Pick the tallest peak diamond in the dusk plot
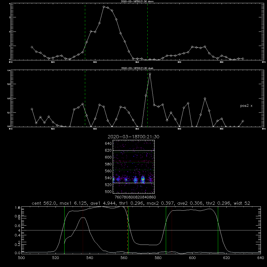This screenshot has width=267, height=267. [x=150, y=74]
